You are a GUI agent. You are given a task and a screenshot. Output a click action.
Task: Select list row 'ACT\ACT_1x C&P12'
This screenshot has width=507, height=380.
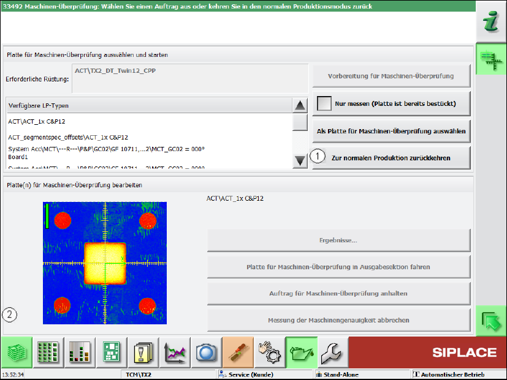149,121
